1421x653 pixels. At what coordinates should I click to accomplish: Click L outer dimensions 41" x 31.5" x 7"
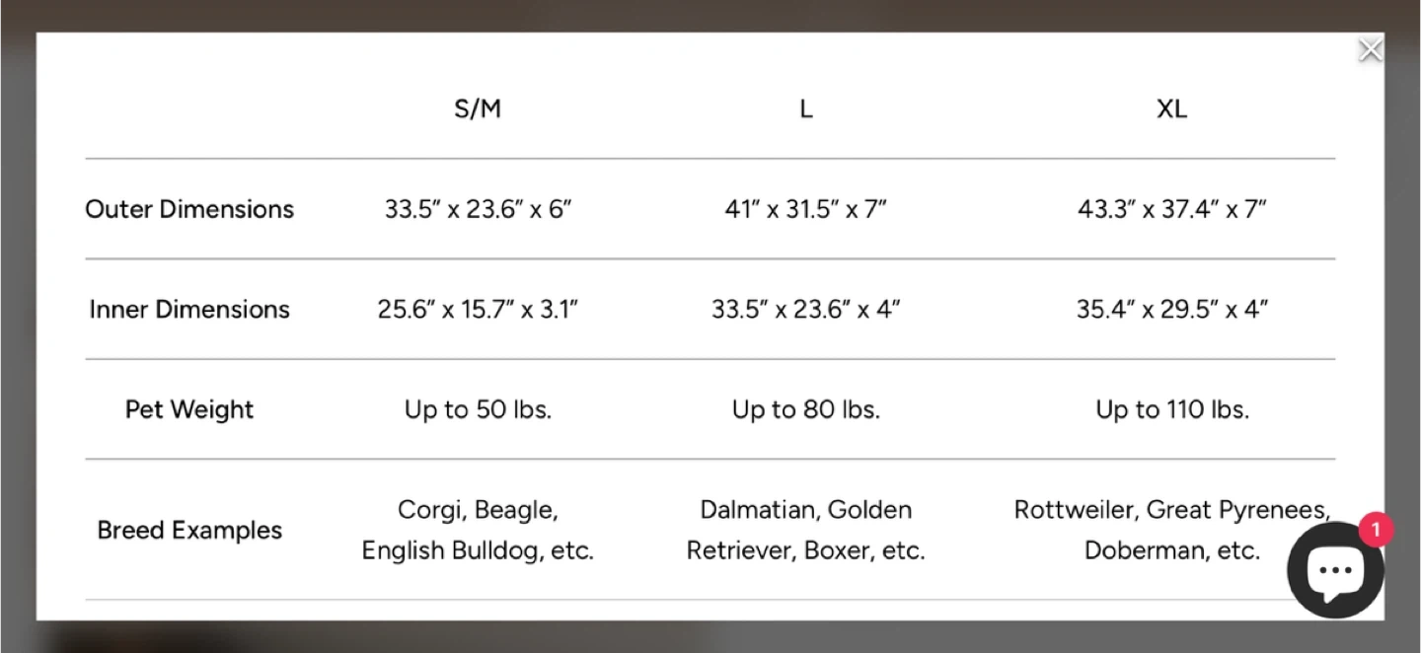pos(805,209)
